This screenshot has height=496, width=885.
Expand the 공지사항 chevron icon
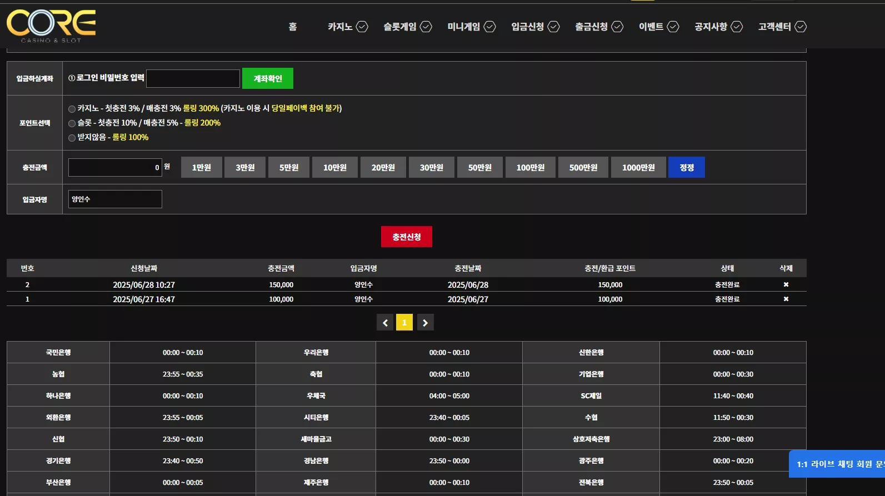tap(737, 27)
